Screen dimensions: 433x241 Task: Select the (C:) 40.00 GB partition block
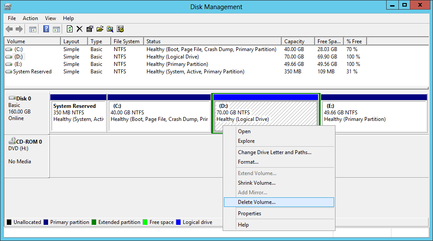coord(159,114)
